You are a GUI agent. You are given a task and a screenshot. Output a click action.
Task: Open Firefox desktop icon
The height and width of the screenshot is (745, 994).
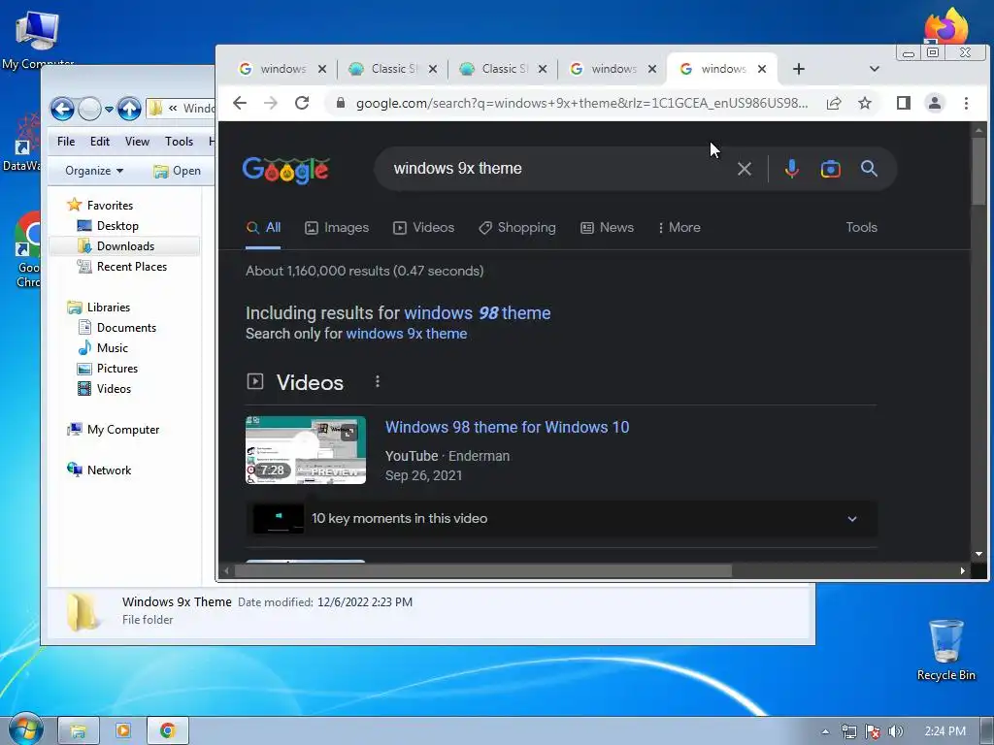945,26
